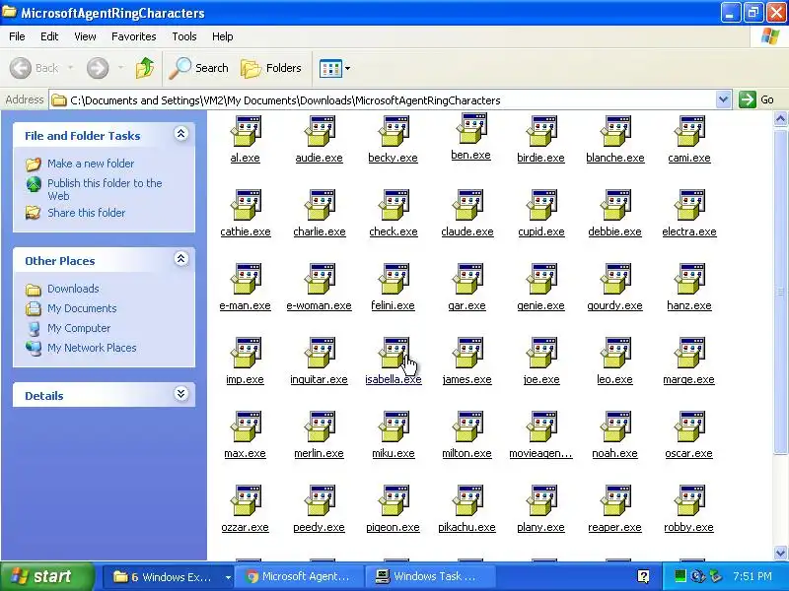789x591 pixels.
Task: Select the blanche.exe file icon
Action: (615, 131)
